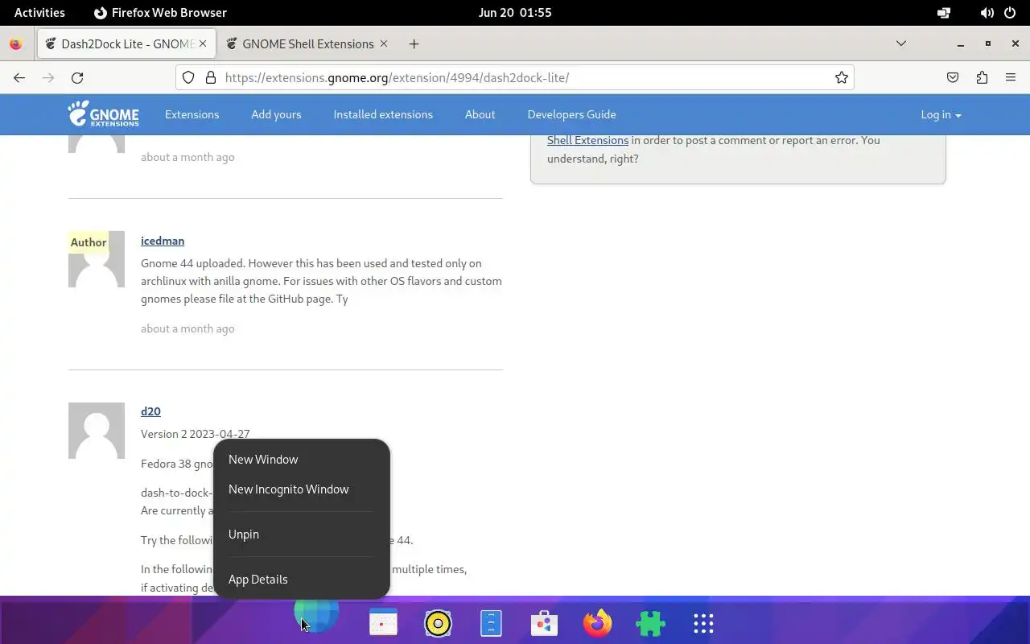Bookmark this page with the star

842,77
